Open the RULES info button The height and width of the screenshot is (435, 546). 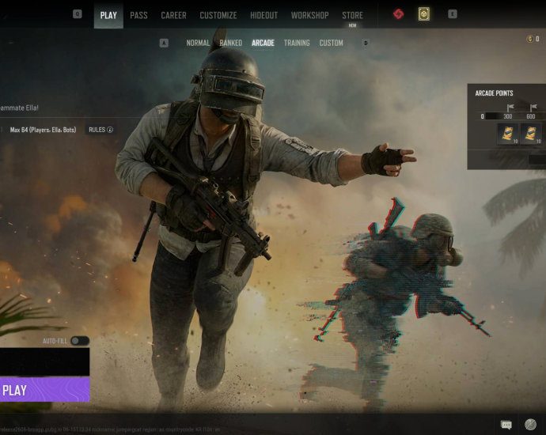(x=100, y=130)
